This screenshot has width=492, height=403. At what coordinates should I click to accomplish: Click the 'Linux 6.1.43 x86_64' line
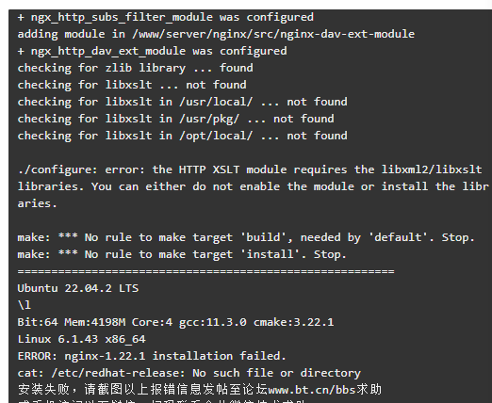82,339
